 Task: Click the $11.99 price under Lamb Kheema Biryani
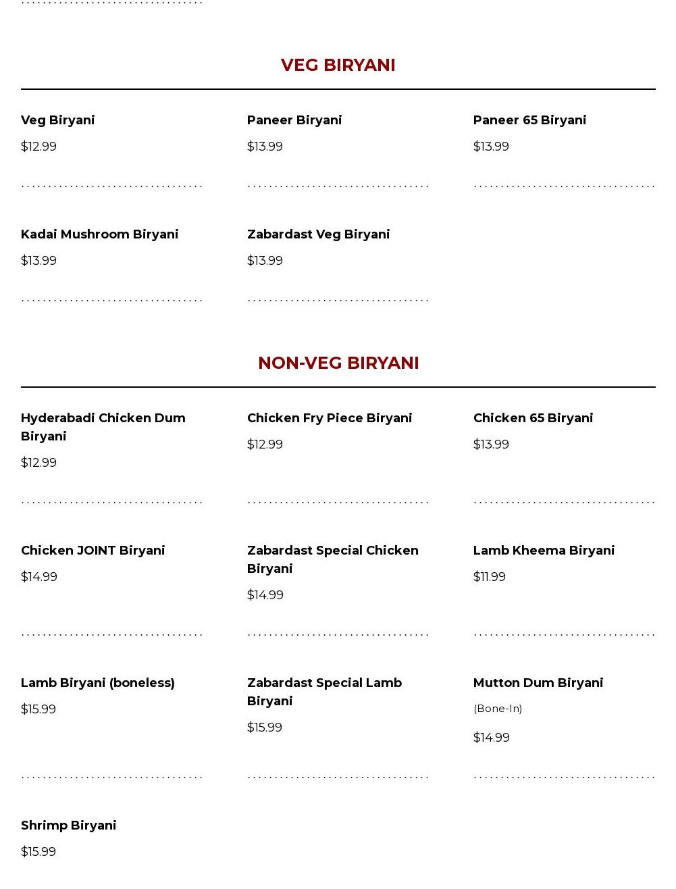(x=490, y=577)
